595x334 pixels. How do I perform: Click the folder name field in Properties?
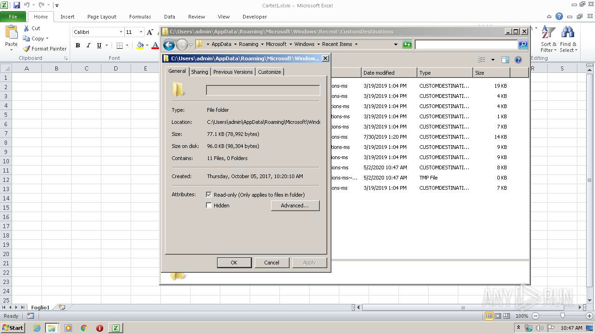(263, 90)
